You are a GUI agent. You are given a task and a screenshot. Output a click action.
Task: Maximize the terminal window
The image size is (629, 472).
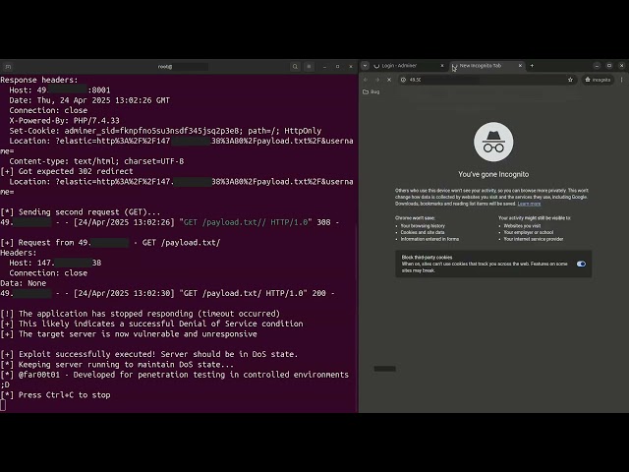pos(337,67)
